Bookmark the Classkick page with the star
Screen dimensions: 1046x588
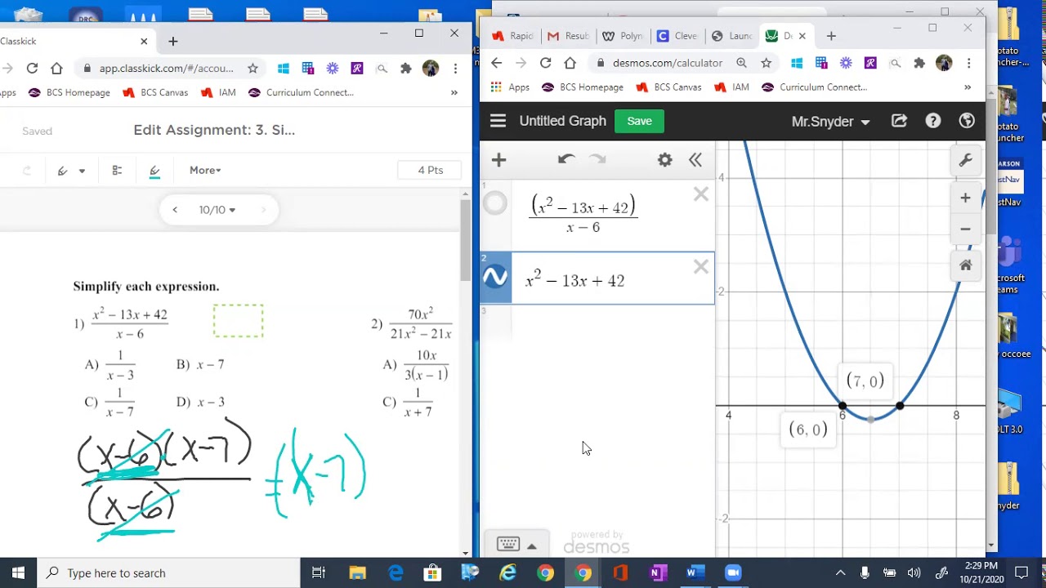253,69
